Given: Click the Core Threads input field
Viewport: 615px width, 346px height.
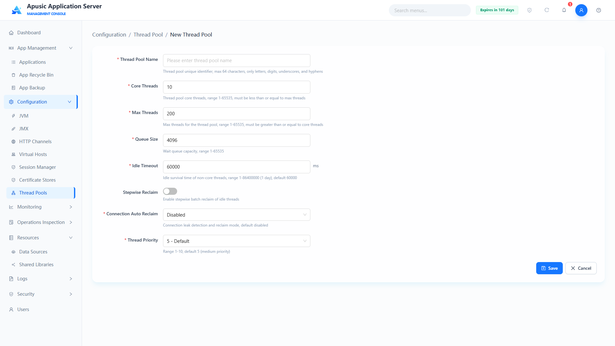Looking at the screenshot, I should [x=237, y=87].
